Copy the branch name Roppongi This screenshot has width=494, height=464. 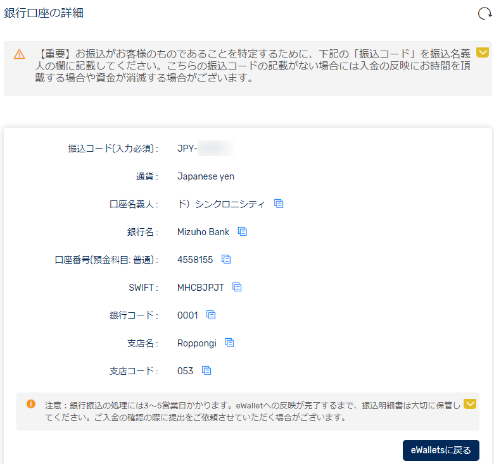[x=229, y=343]
